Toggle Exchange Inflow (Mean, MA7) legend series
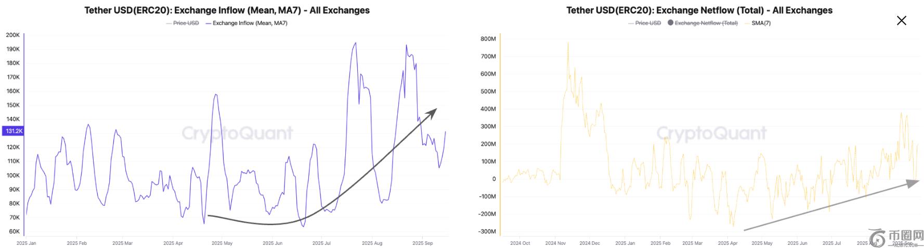 coord(246,23)
